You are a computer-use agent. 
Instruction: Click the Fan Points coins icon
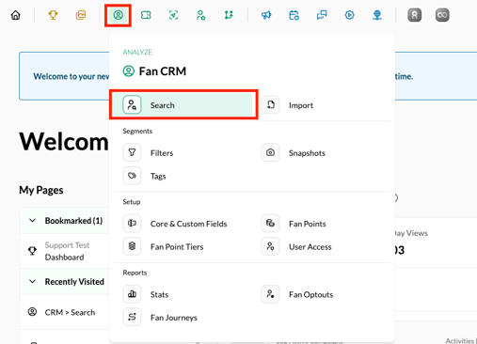click(270, 224)
